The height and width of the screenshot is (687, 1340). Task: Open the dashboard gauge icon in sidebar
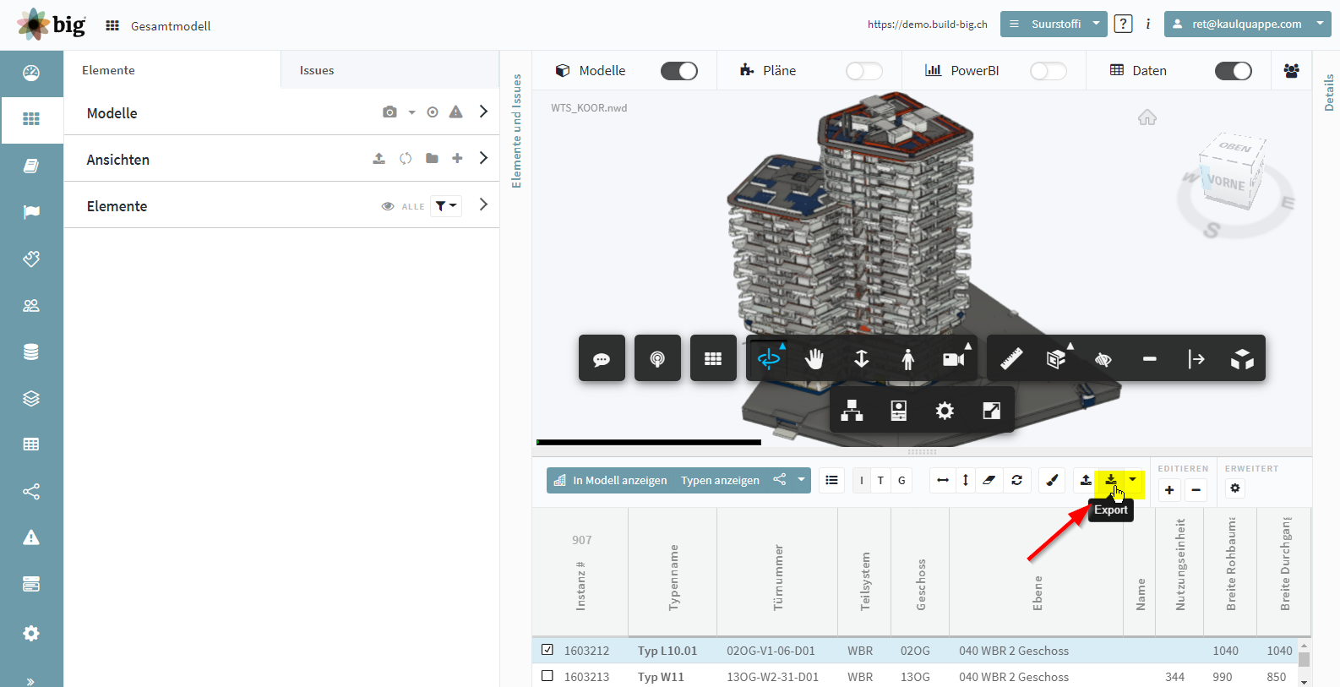[x=31, y=73]
